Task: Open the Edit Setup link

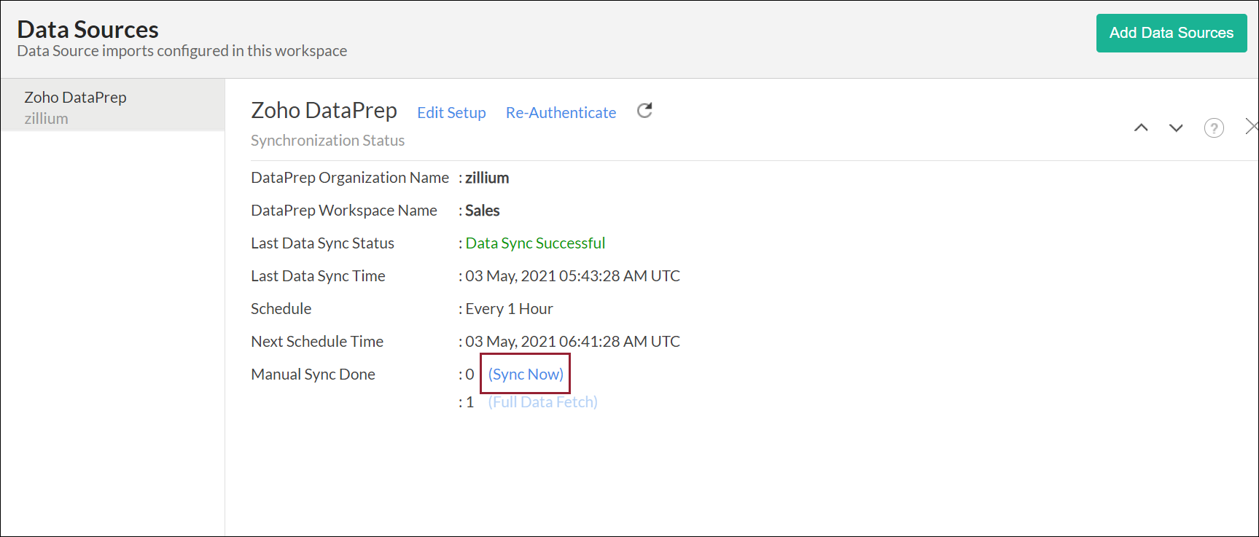Action: pyautogui.click(x=451, y=113)
